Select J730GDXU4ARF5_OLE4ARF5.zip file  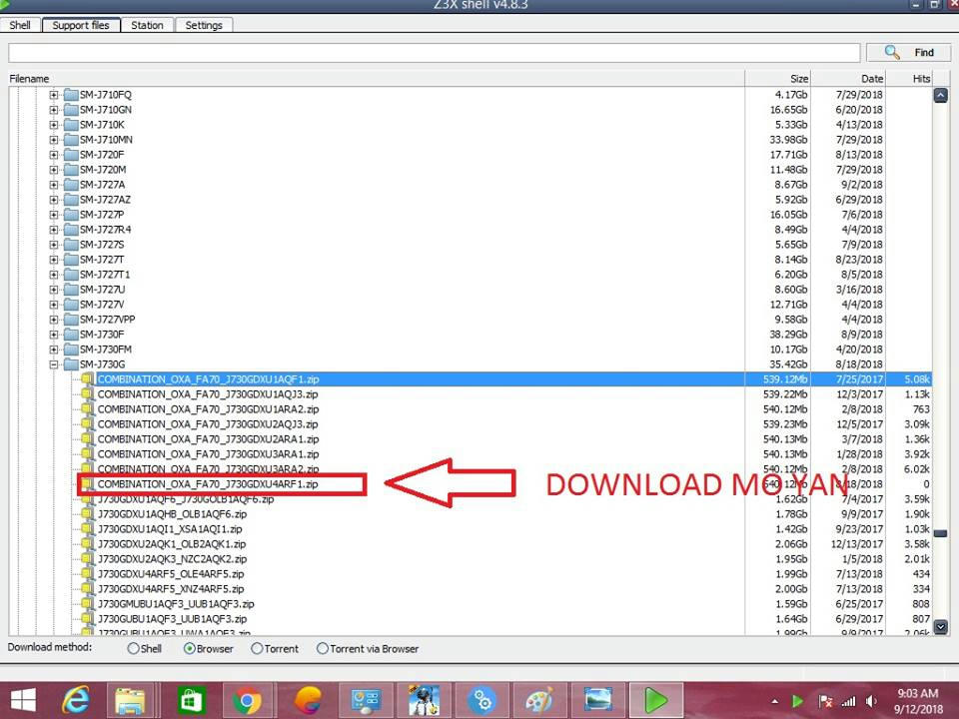(171, 574)
